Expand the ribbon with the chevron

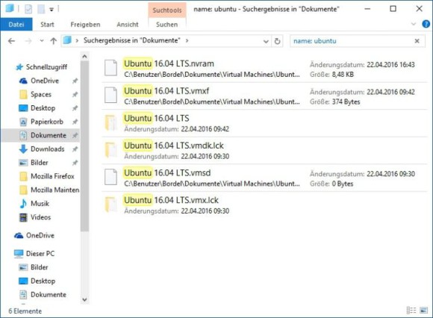point(414,24)
